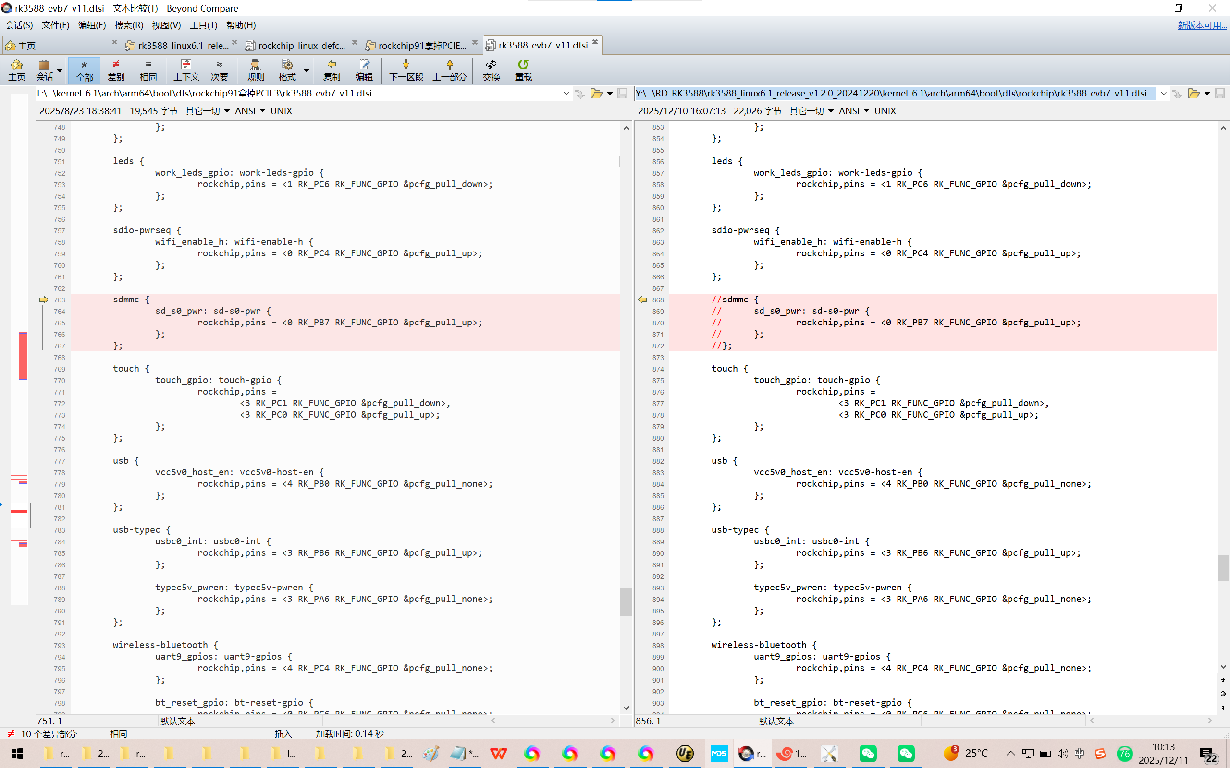1230x768 pixels.
Task: Go to Next Section (下一区段) icon
Action: (x=406, y=70)
